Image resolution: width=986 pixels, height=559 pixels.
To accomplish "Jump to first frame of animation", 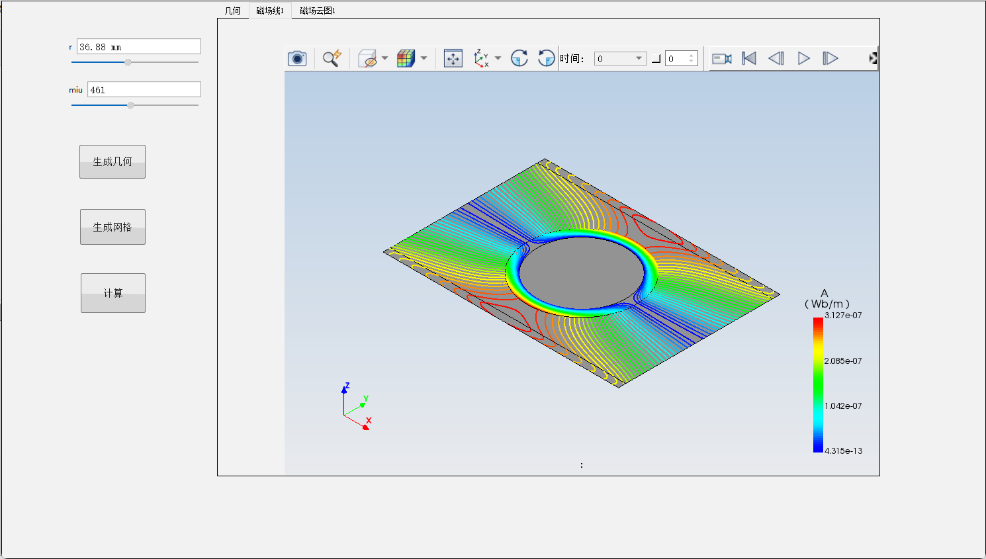I will tap(749, 58).
